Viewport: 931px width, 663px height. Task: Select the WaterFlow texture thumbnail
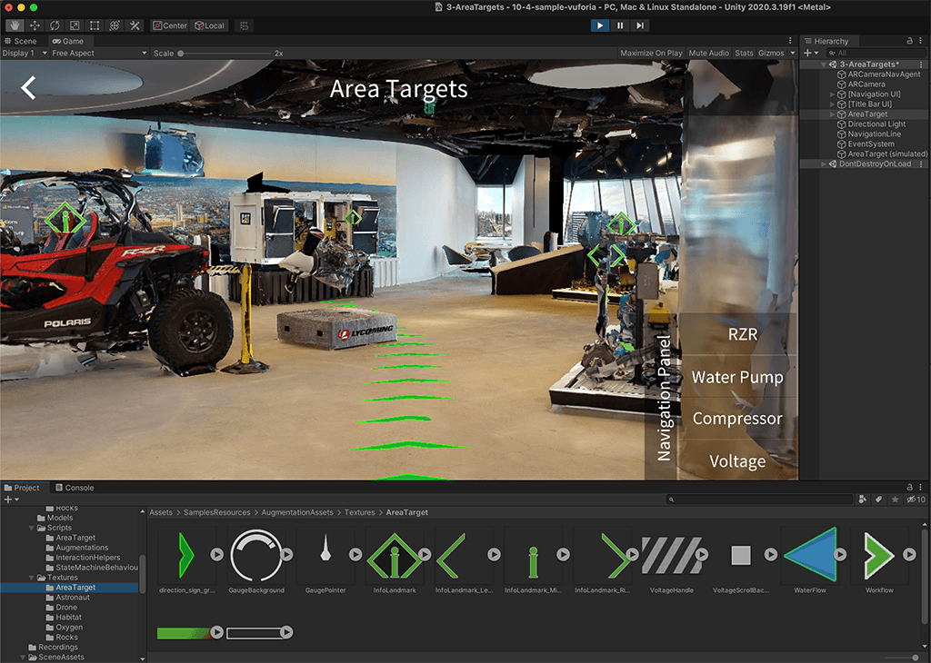[809, 556]
